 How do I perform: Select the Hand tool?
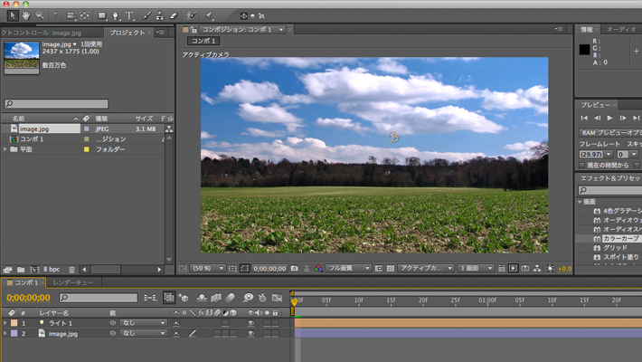(25, 15)
